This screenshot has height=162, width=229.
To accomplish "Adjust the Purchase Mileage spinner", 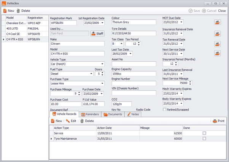I will (79, 93).
